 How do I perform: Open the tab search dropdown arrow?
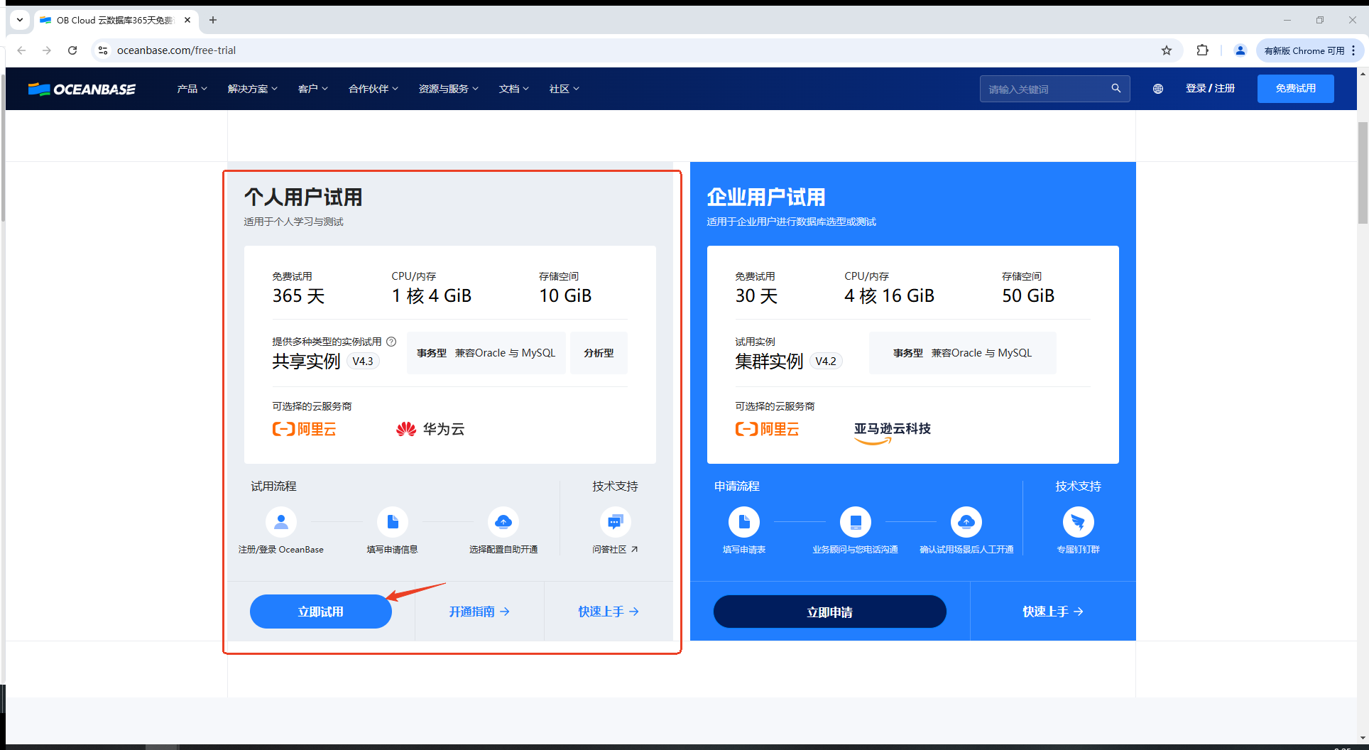[20, 20]
